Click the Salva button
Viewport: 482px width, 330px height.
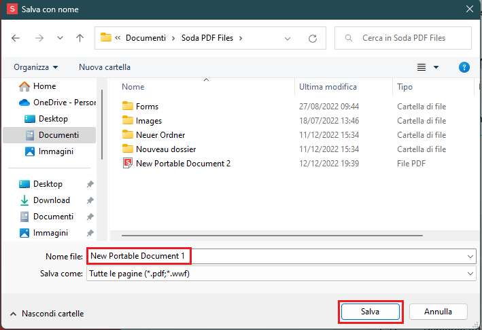370,312
